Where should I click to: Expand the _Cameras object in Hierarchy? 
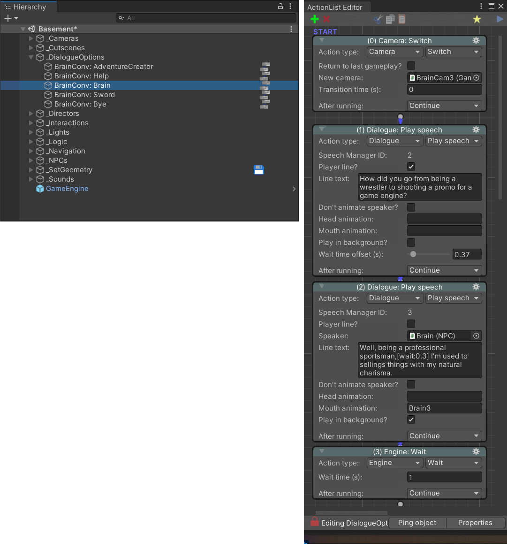pos(31,38)
